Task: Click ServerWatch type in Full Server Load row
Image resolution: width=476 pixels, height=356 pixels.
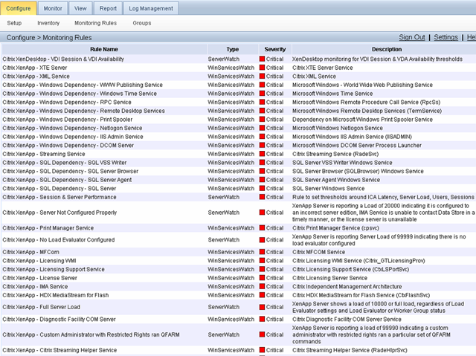Action: [x=224, y=307]
